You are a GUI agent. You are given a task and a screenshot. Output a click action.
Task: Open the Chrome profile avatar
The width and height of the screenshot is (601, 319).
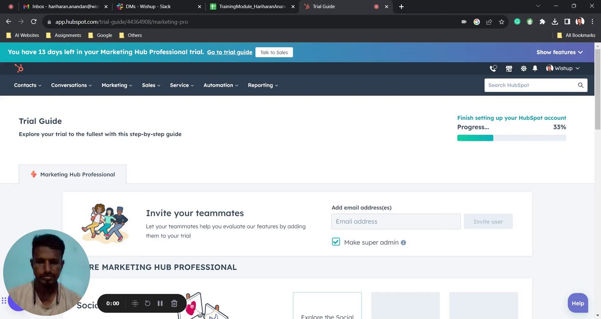580,21
